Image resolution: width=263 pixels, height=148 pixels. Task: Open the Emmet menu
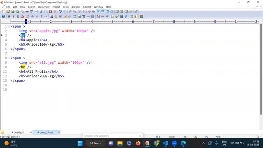[x=87, y=7]
